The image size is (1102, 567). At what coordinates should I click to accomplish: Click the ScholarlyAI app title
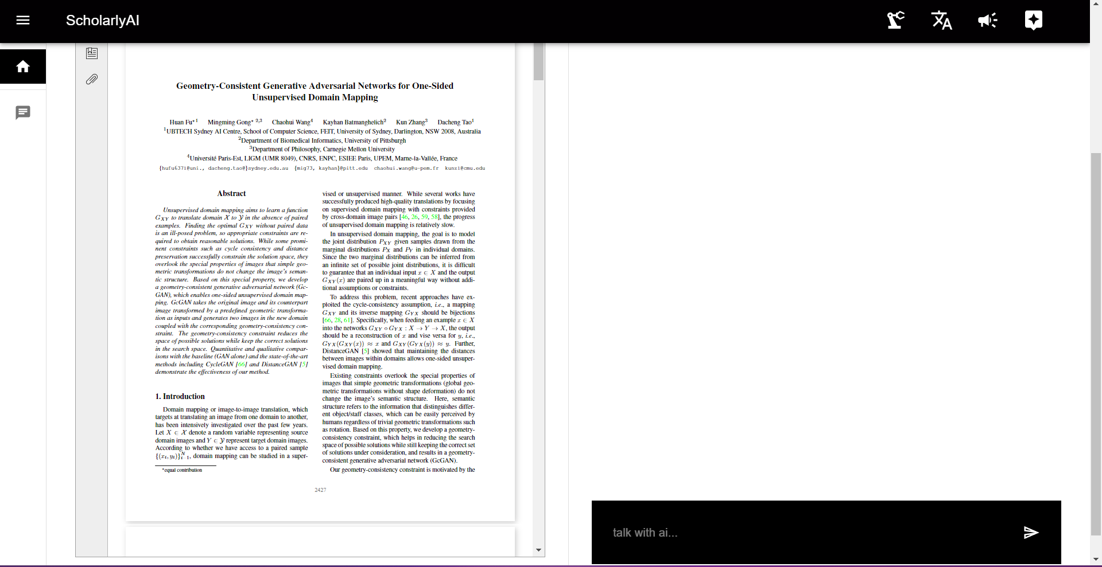coord(102,21)
